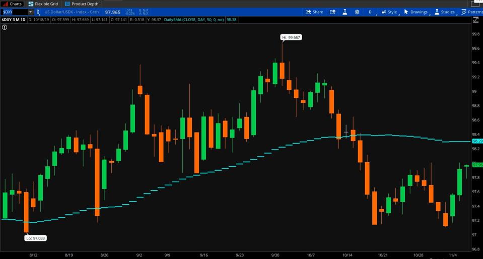Screen dimensions: 483x259
Task: Click the 10/14 date axis label
Action: (x=347, y=255)
